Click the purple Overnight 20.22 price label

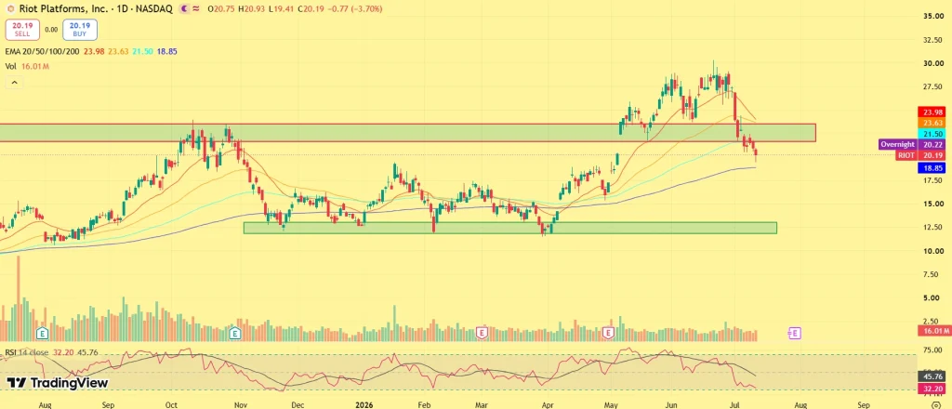tap(911, 144)
